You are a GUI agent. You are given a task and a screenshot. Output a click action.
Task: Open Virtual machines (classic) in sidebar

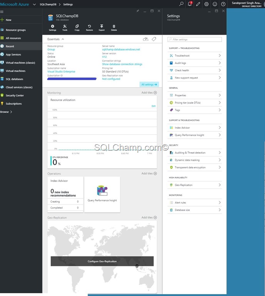(21, 62)
